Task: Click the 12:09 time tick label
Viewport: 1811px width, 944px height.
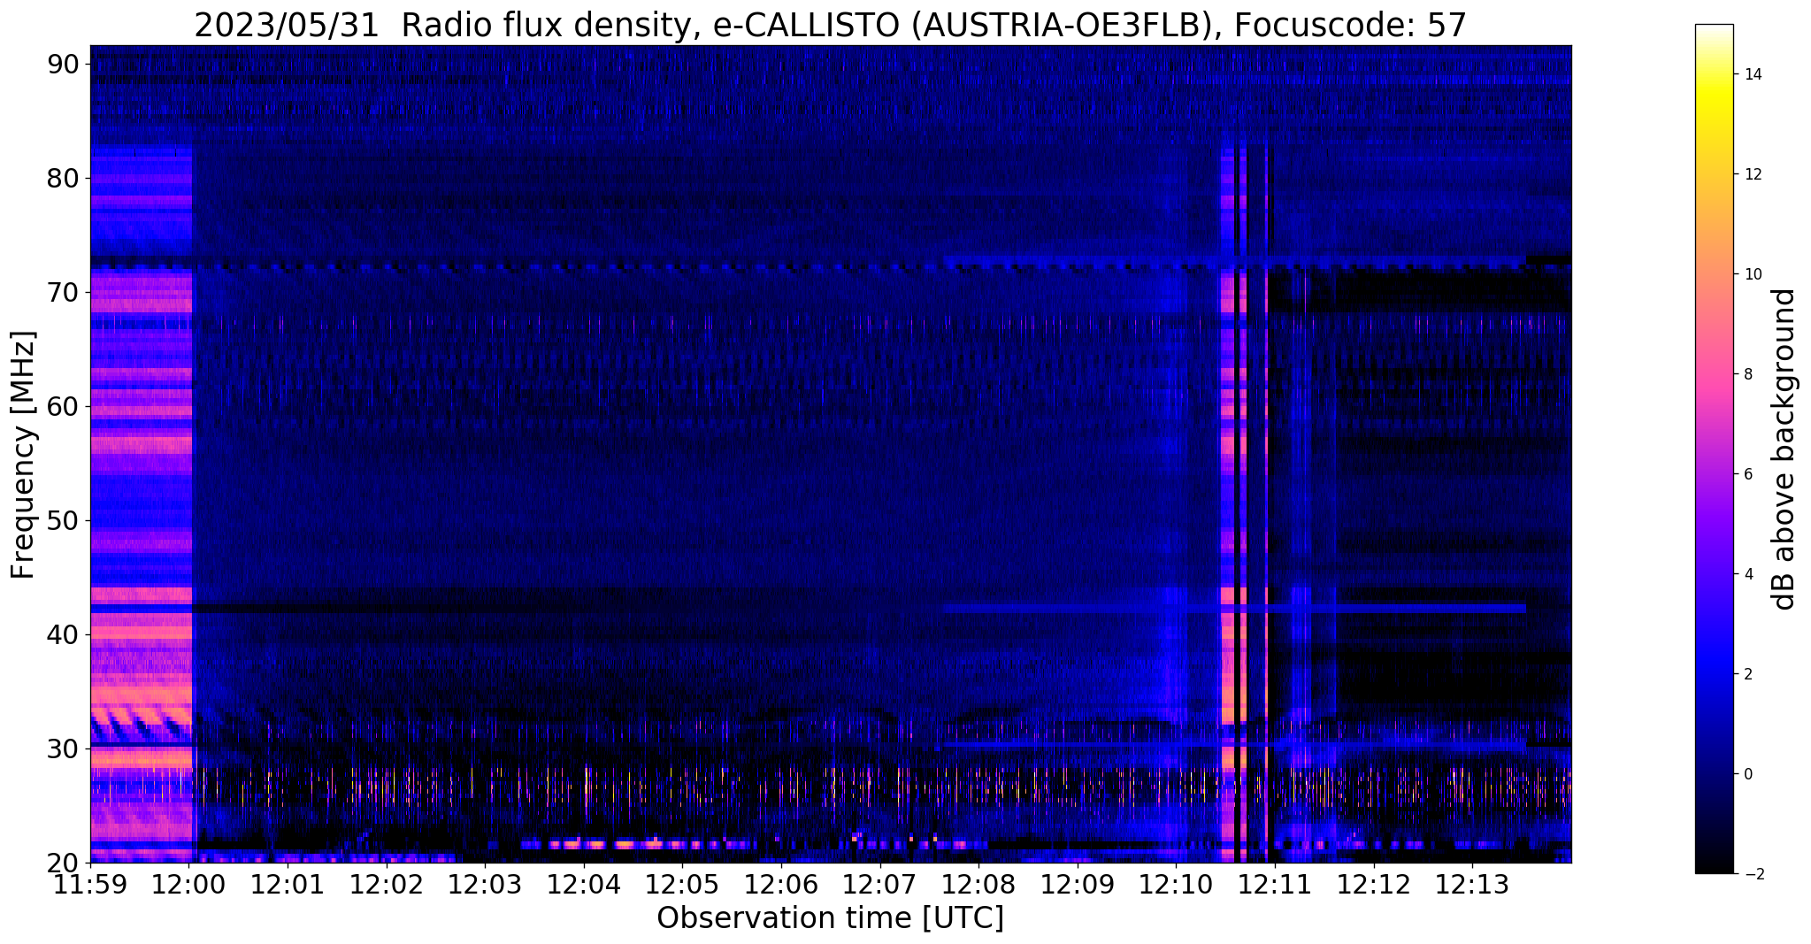Action: point(1078,885)
